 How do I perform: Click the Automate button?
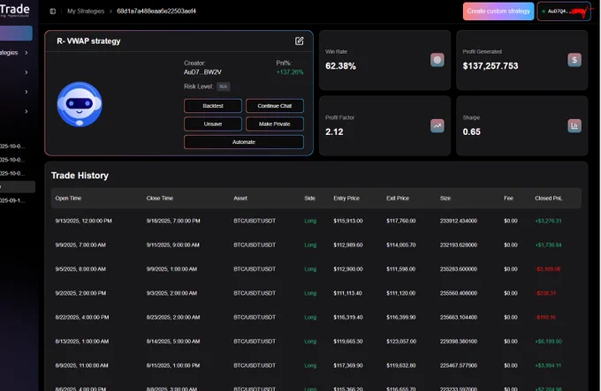pyautogui.click(x=244, y=142)
